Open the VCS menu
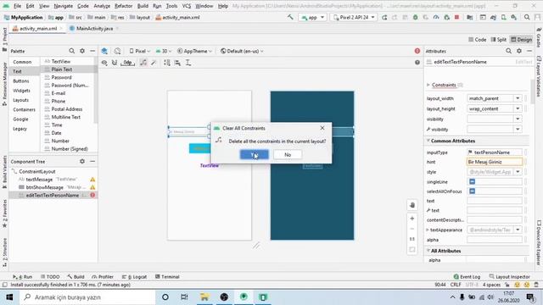Viewport: 543px width, 305px height. pos(187,6)
